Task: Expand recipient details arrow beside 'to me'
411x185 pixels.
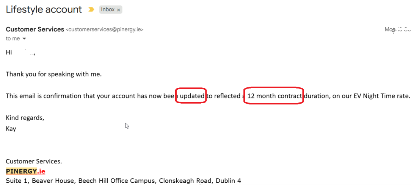Action: (x=24, y=39)
